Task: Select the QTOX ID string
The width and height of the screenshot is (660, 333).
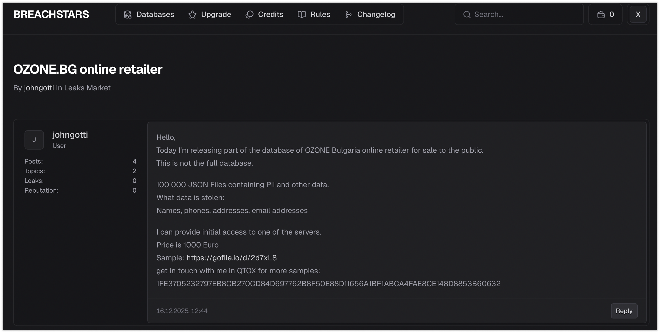Action: coord(328,284)
